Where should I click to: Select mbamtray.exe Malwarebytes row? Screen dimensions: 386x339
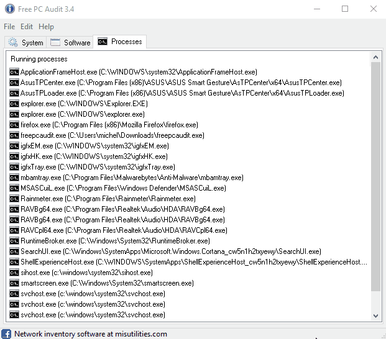click(x=132, y=178)
